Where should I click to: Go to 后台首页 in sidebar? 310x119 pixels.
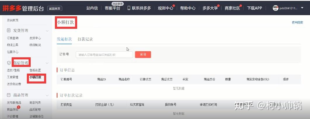tap(13, 20)
